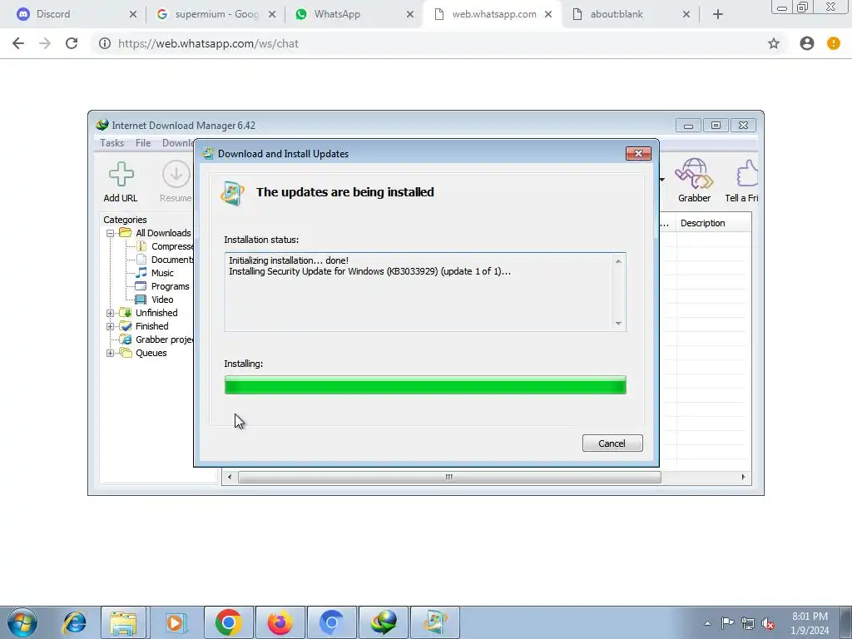Screen dimensions: 852x639
Task: Click the installation status scroll down arrow
Action: point(618,324)
